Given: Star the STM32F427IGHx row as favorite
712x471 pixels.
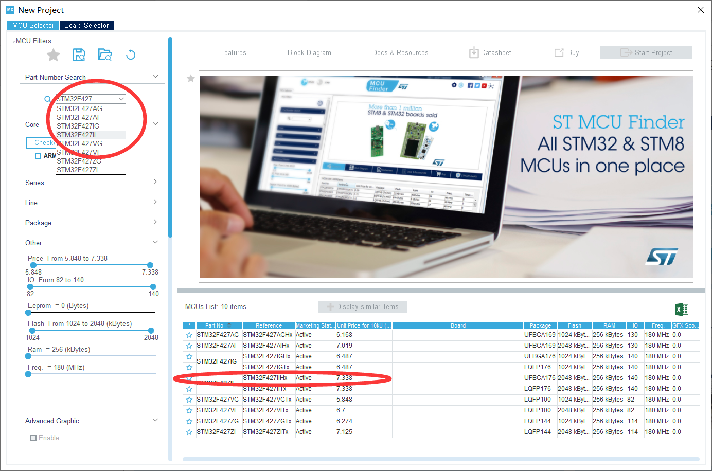Looking at the screenshot, I should (189, 356).
